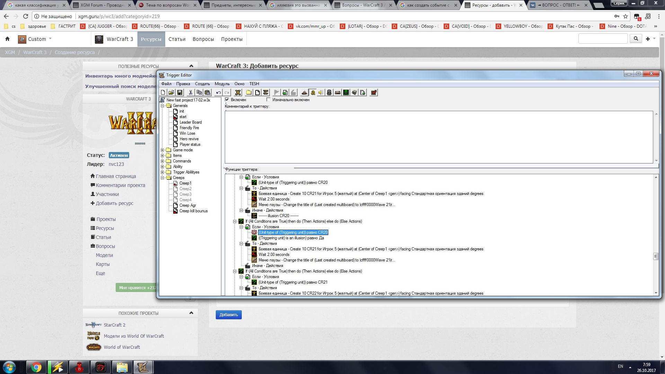Click the New Map toolbar icon
Image resolution: width=665 pixels, height=374 pixels.
point(163,92)
